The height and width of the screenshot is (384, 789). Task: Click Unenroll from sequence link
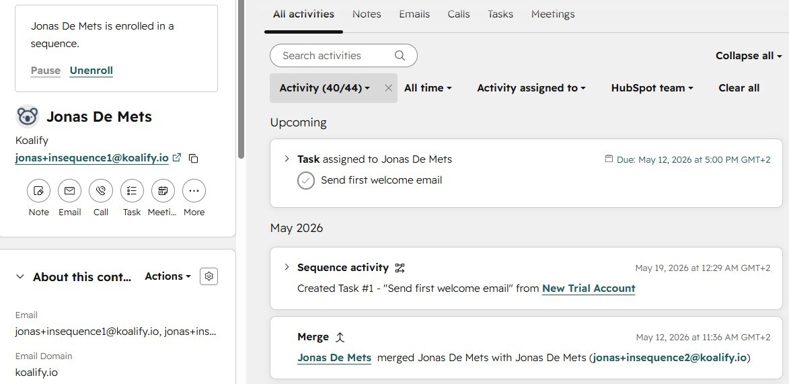point(91,71)
